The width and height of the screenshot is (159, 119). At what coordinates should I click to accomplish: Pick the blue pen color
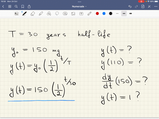[x=104, y=14]
